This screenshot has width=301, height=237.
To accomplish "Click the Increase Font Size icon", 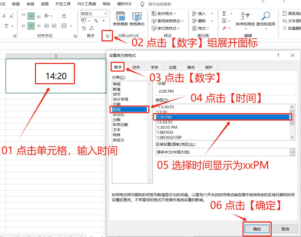I will [4, 16].
